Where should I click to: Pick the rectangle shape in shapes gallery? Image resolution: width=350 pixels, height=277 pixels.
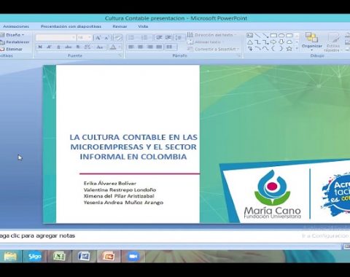[273, 36]
